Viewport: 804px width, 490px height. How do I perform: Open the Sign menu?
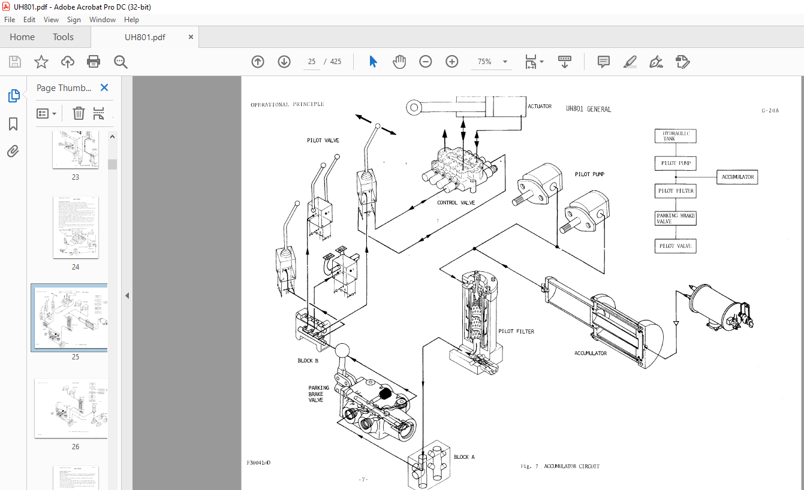[74, 20]
